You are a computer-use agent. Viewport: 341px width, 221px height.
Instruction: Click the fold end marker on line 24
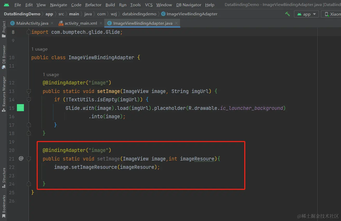click(x=29, y=184)
